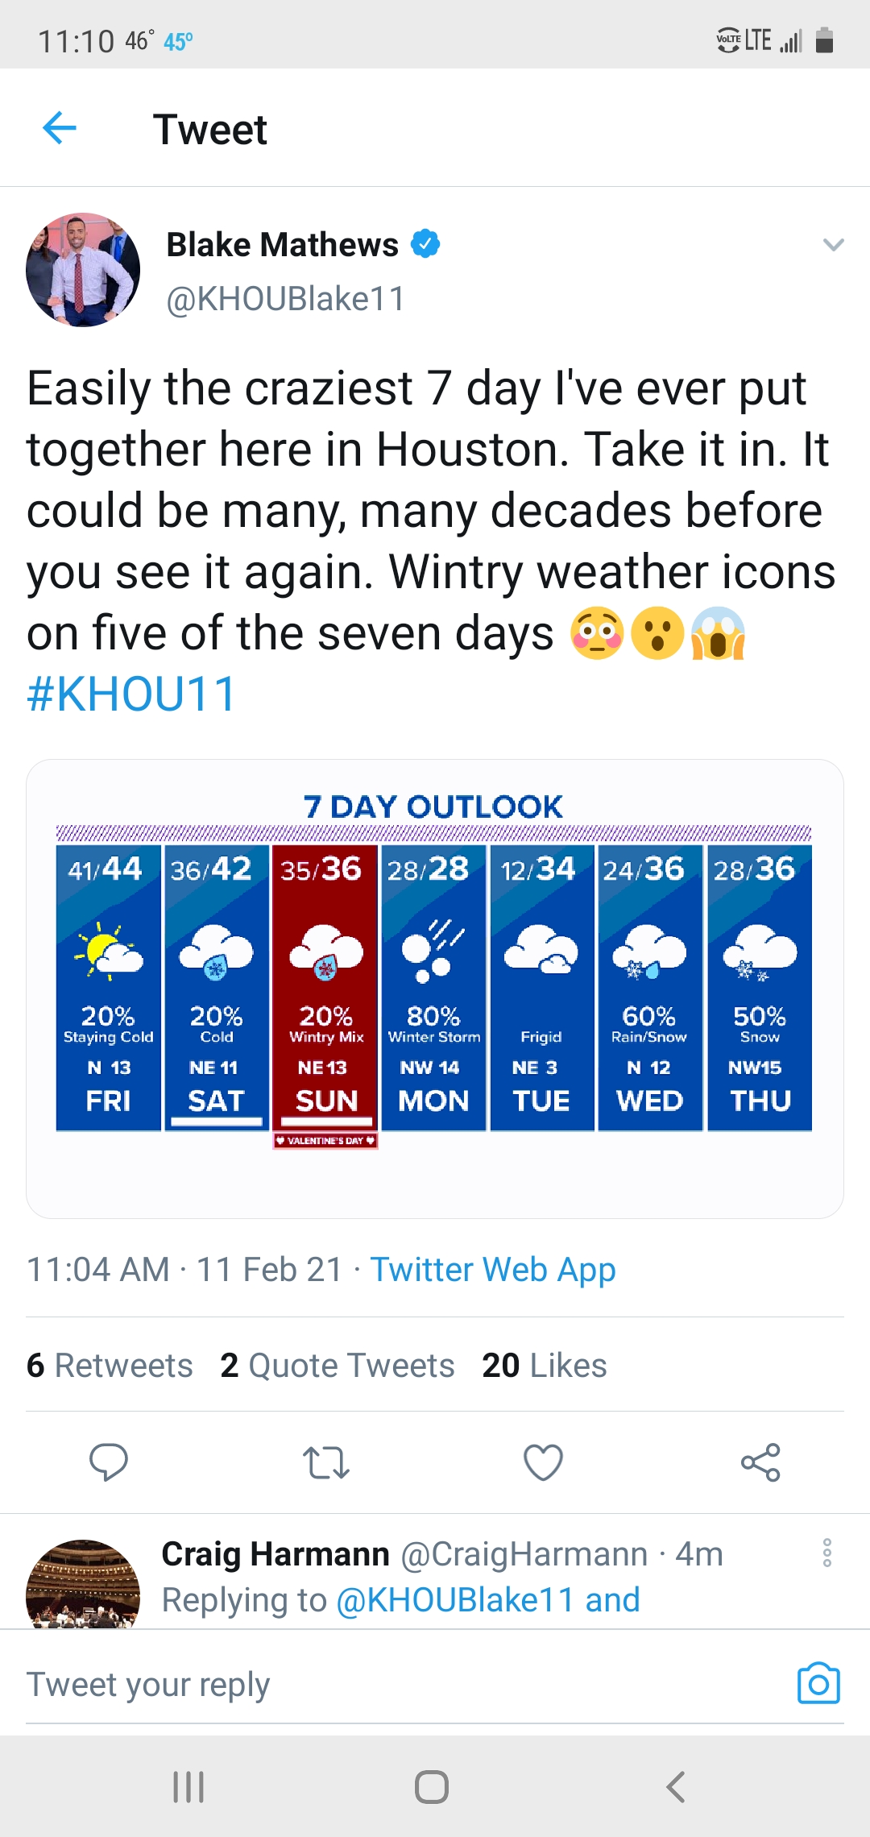
Task: Open the 7 Day Outlook forecast image
Action: (x=435, y=988)
